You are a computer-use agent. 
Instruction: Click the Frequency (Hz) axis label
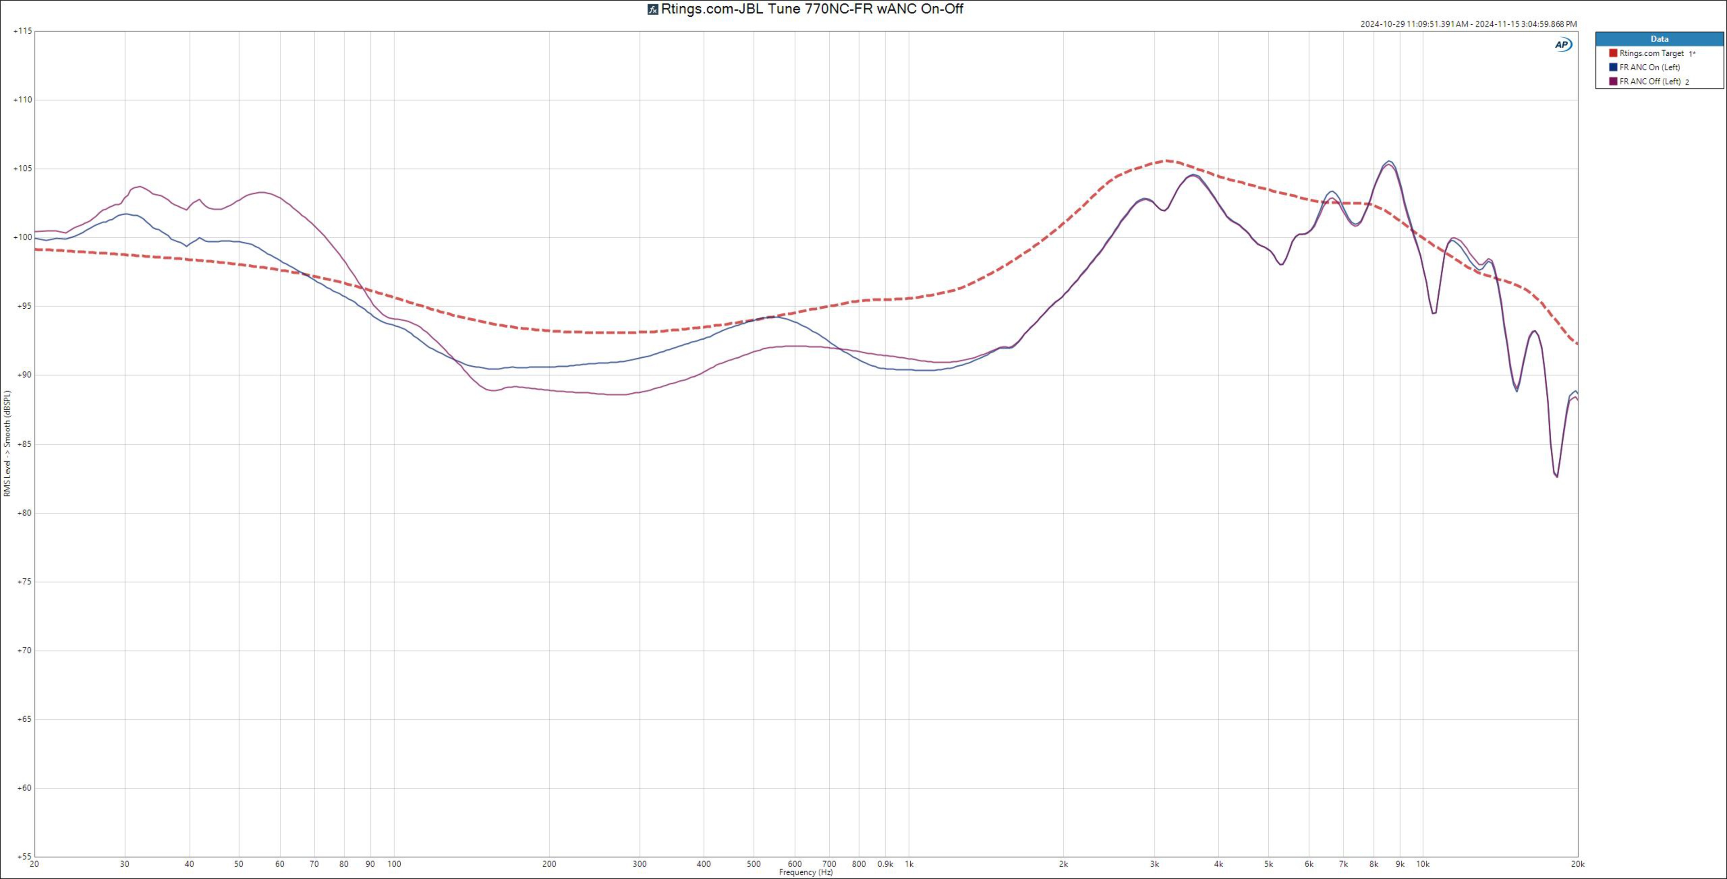(806, 872)
